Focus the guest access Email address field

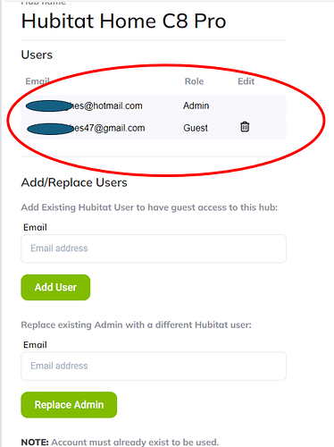(154, 249)
